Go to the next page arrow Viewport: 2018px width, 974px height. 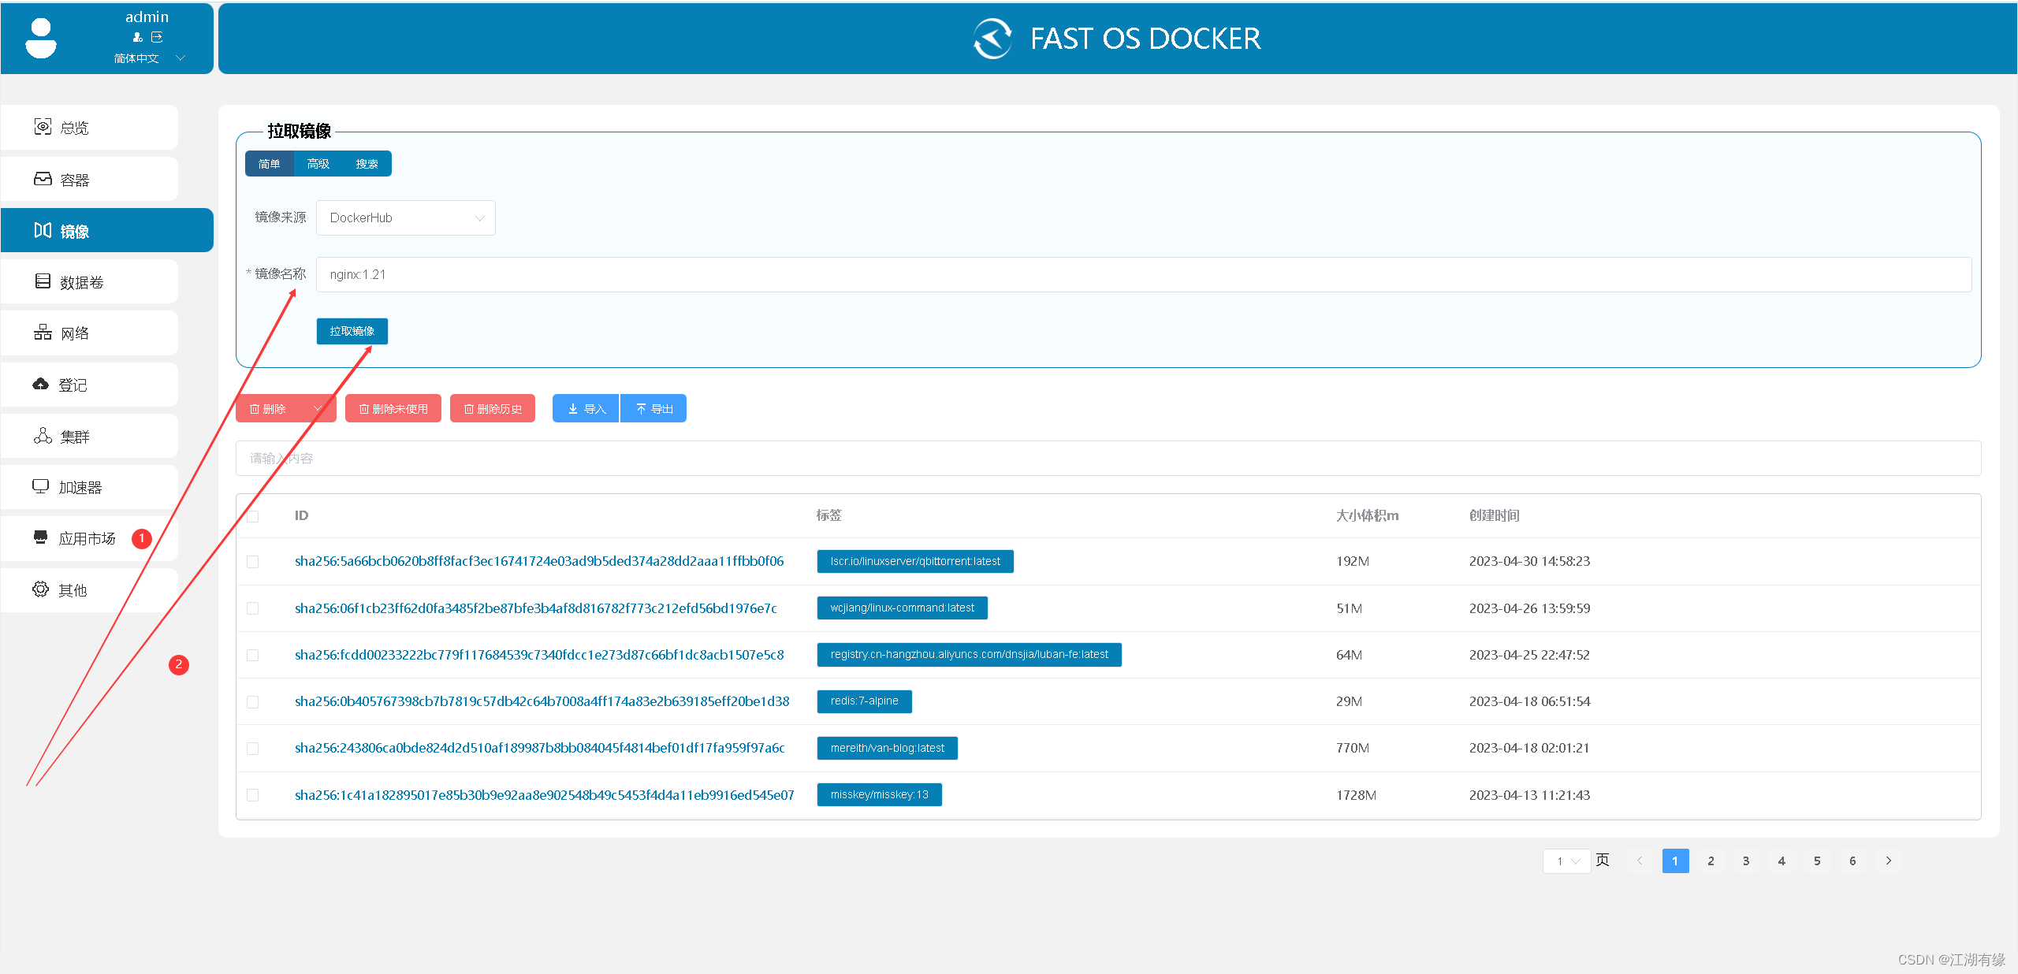pos(1888,861)
